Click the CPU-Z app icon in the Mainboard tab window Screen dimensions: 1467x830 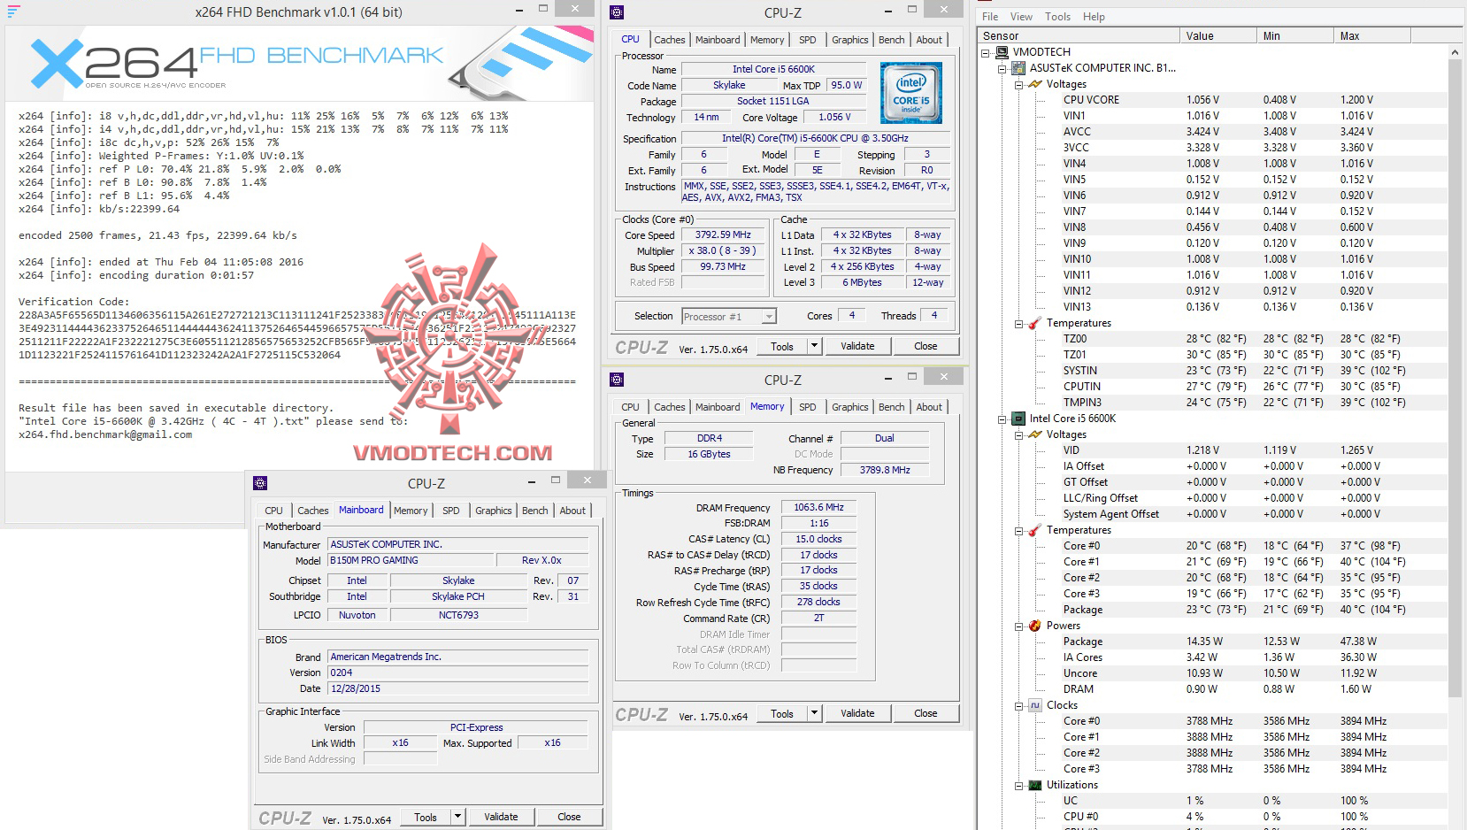260,483
